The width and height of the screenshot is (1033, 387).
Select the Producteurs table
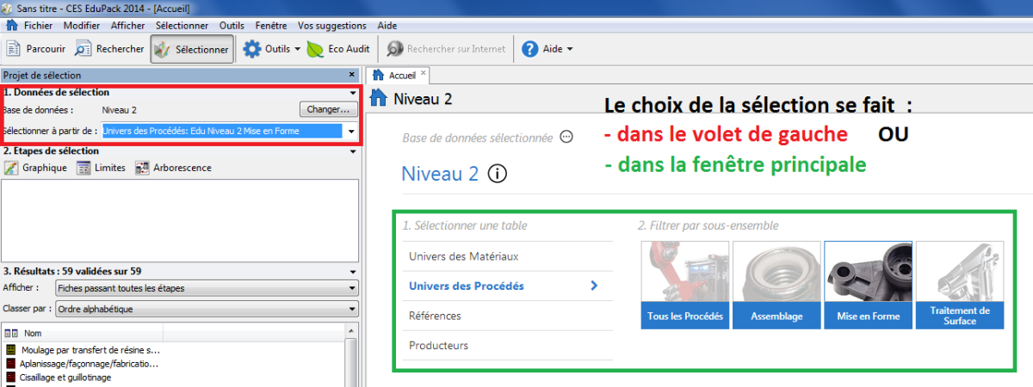pyautogui.click(x=508, y=345)
